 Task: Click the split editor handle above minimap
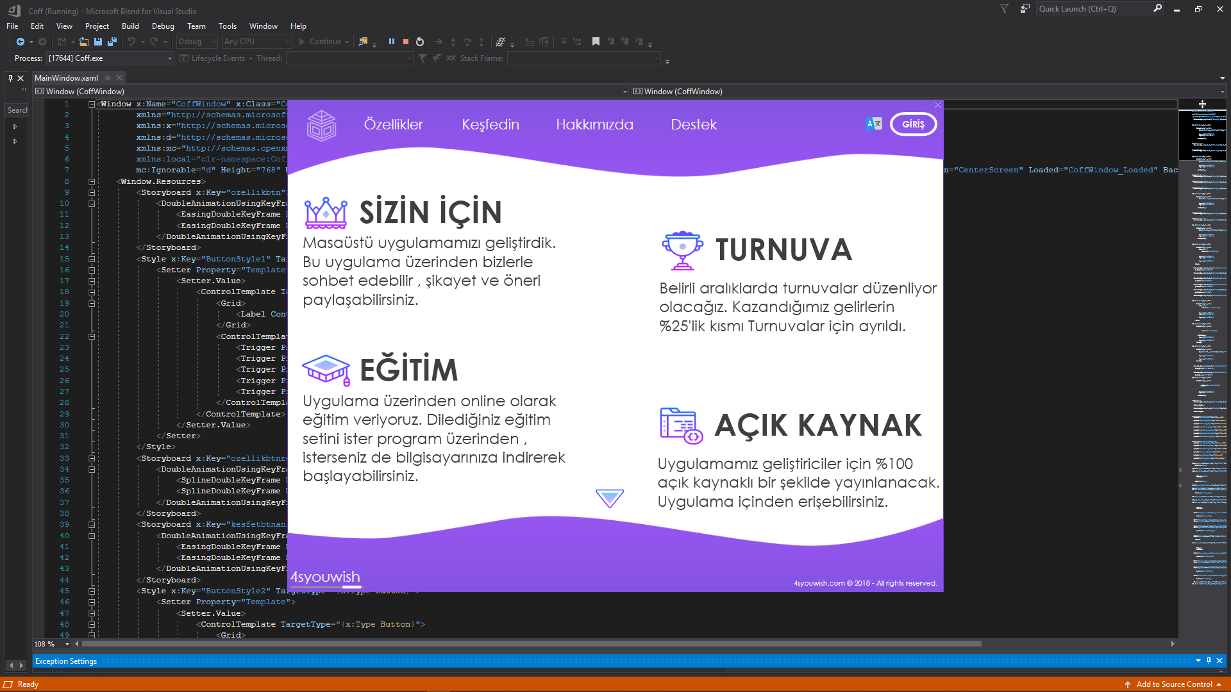pyautogui.click(x=1202, y=104)
